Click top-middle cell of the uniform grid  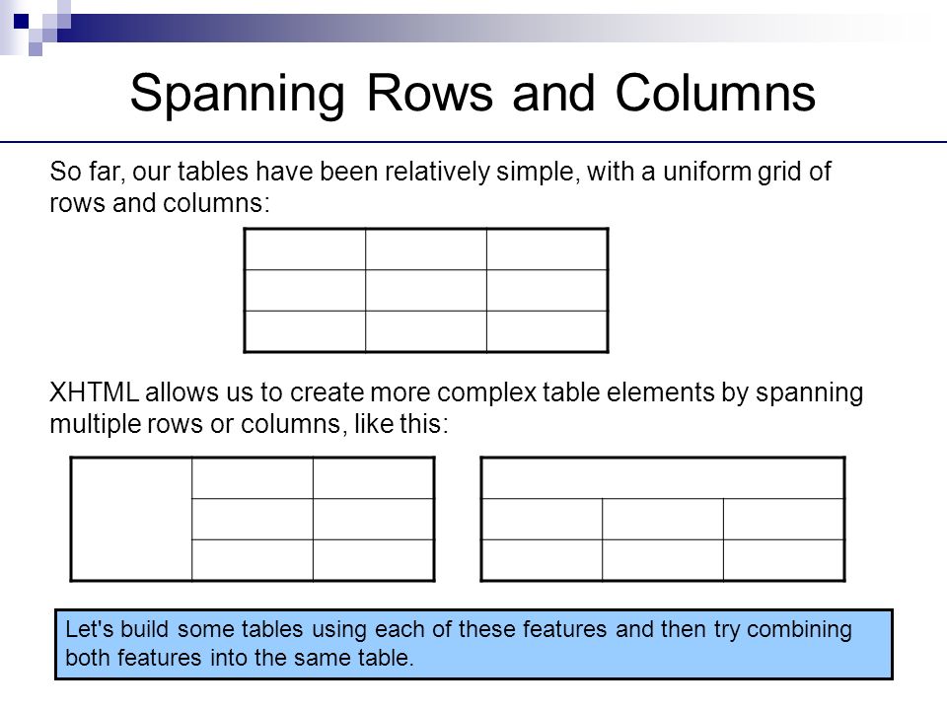[x=426, y=249]
